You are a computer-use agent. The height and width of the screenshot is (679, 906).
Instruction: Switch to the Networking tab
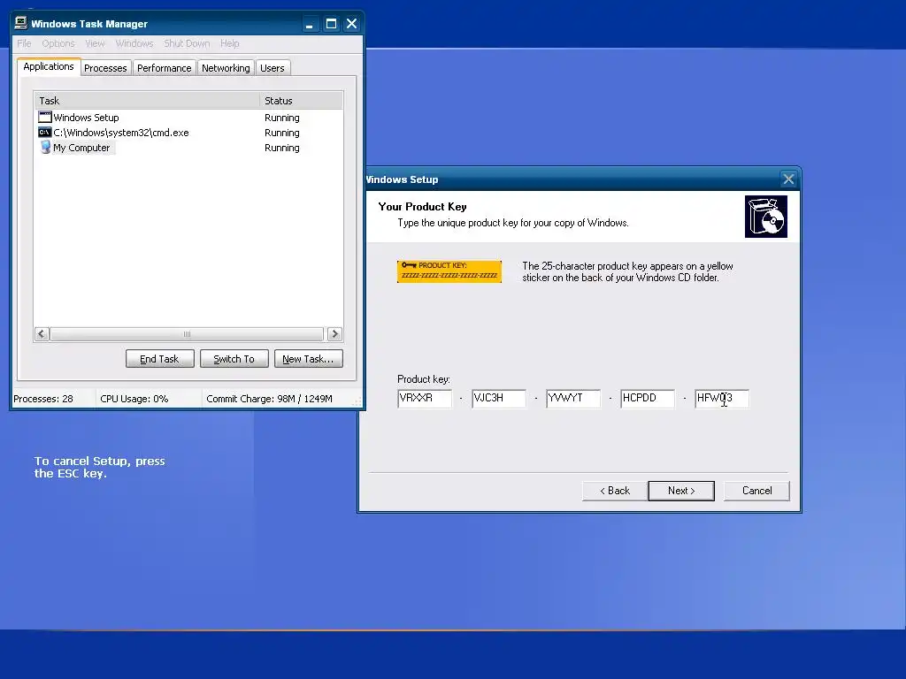click(x=226, y=68)
